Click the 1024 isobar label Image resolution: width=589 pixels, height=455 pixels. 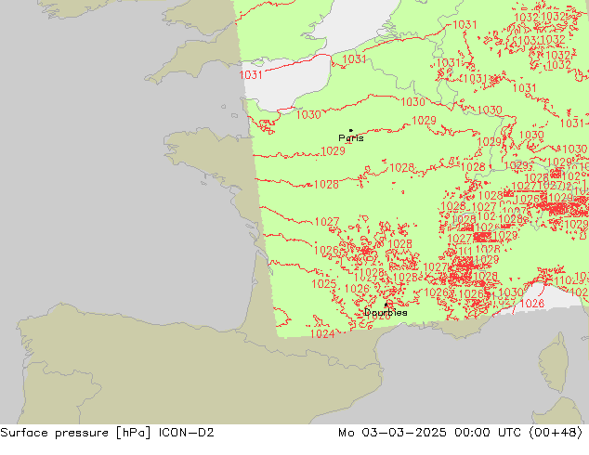(322, 333)
